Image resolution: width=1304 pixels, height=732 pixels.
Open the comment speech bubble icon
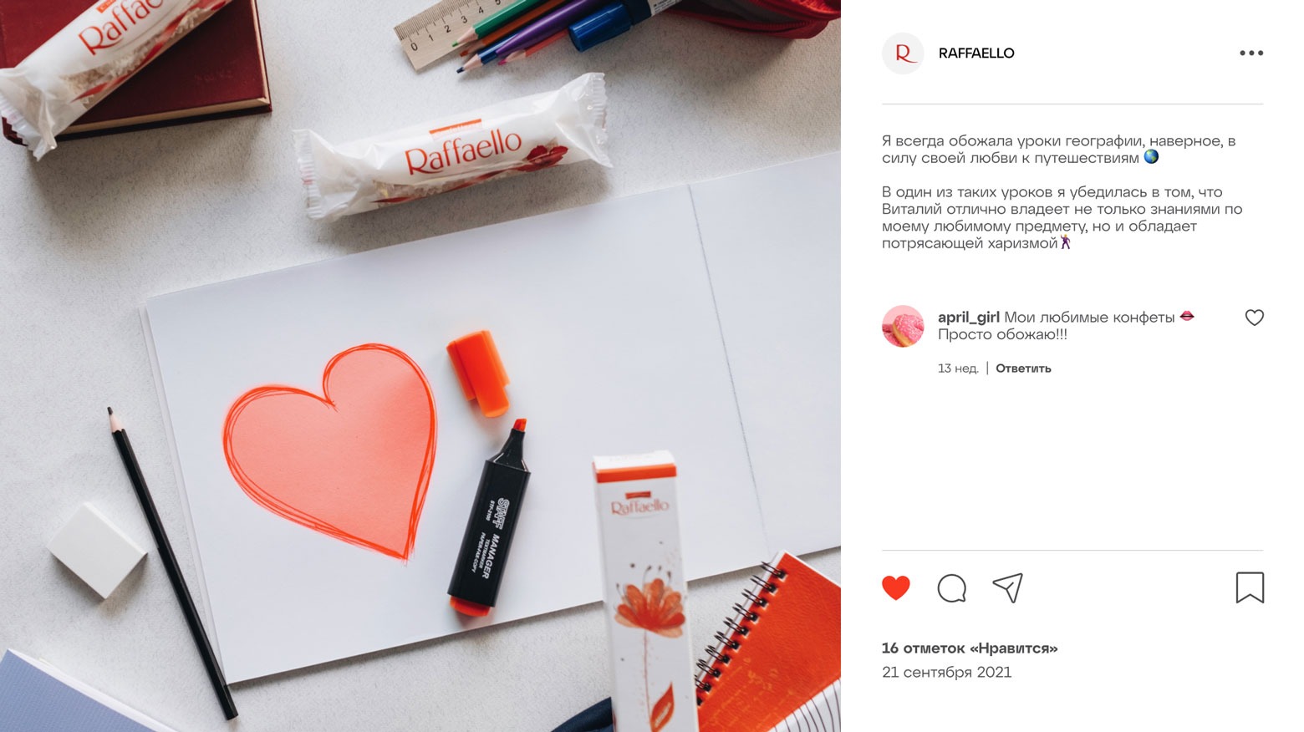pos(951,587)
